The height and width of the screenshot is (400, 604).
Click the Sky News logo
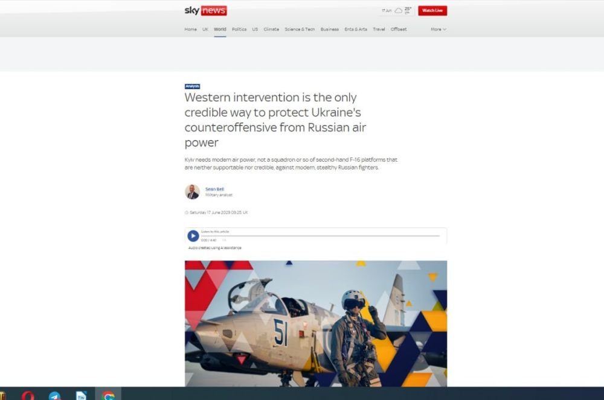205,10
